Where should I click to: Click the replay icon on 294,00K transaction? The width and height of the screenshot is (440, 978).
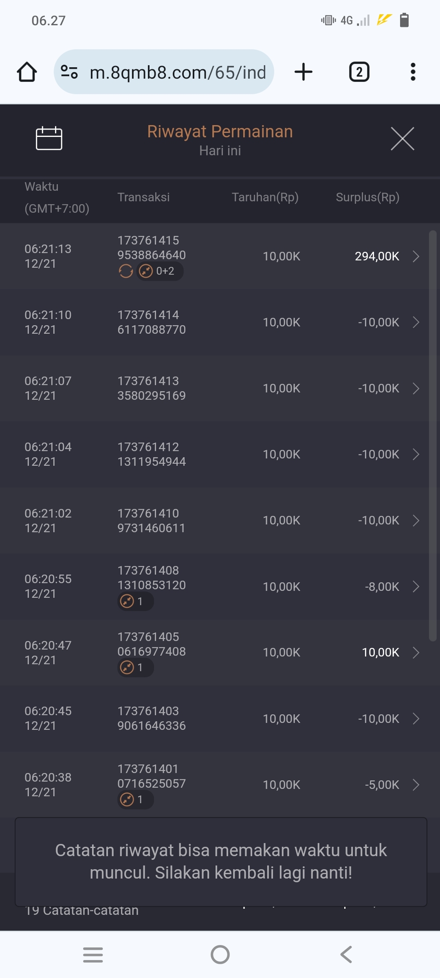[126, 271]
